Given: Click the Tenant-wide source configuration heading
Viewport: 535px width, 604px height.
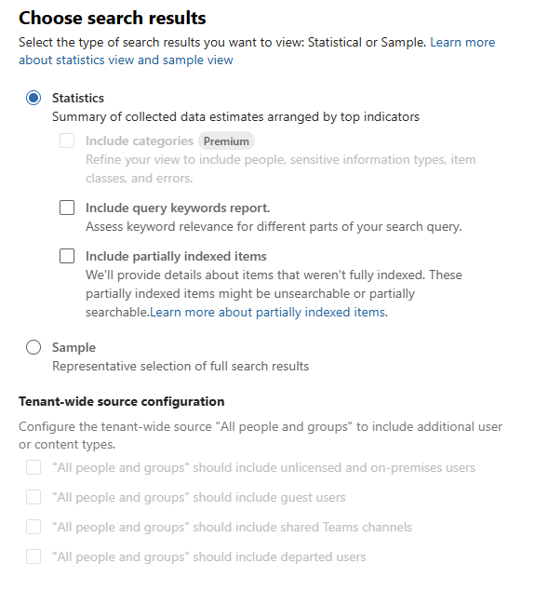Looking at the screenshot, I should coord(122,401).
